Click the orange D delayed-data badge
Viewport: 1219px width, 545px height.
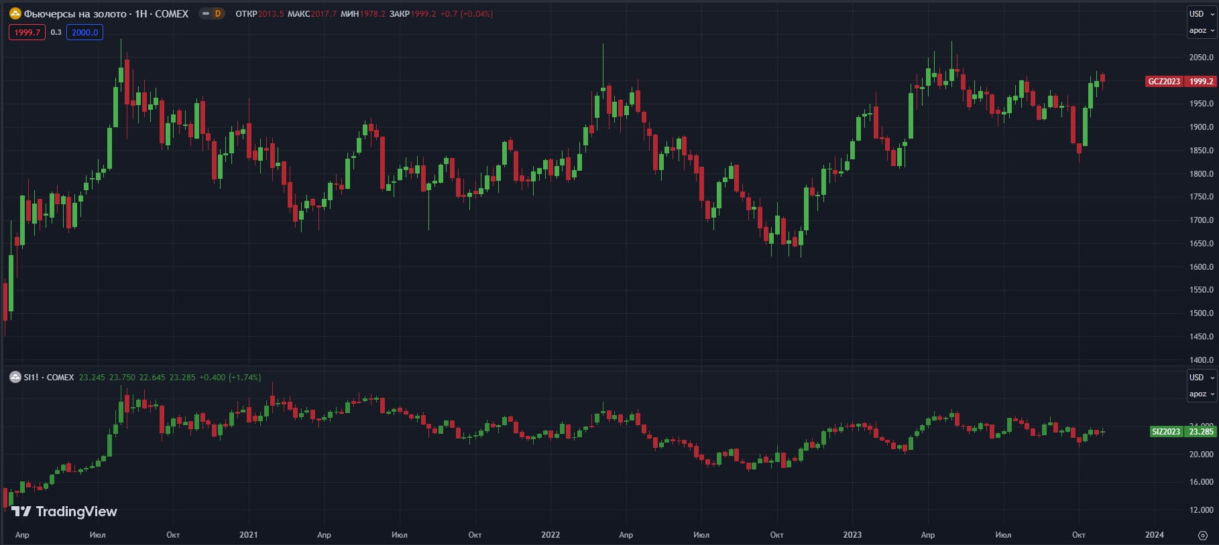pos(218,13)
